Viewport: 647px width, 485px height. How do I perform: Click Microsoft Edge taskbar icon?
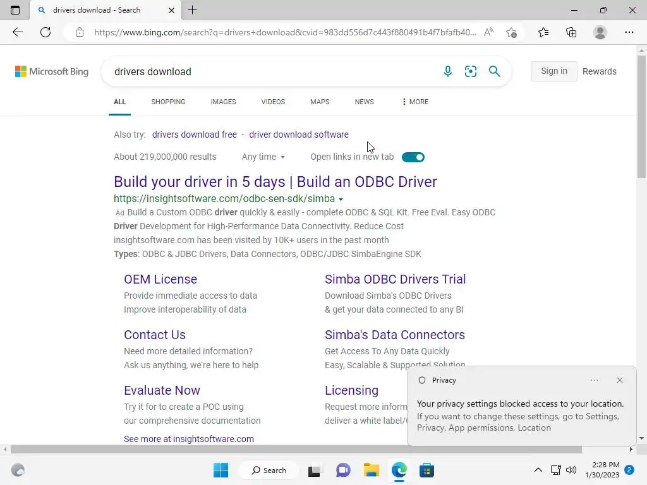pos(399,470)
